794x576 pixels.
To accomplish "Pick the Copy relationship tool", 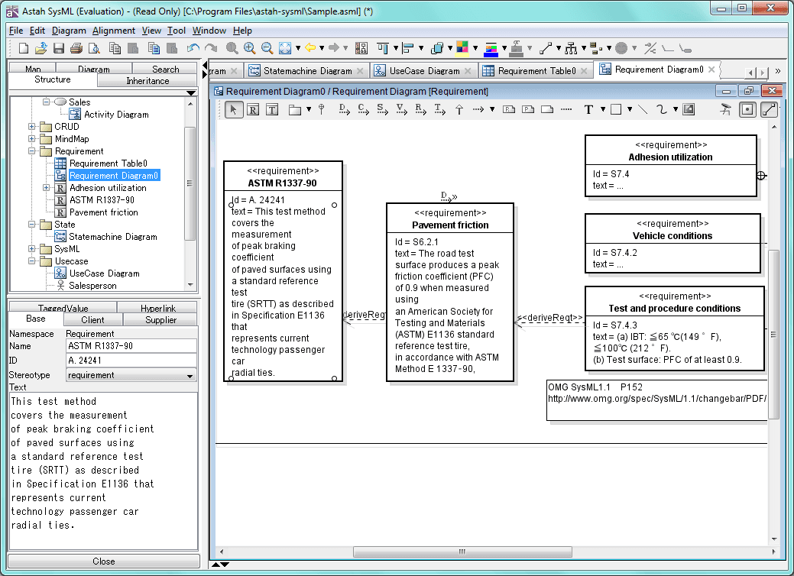I will coord(363,109).
